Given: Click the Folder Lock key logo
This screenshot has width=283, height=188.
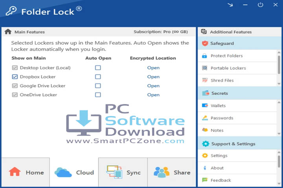Looking at the screenshot, I should pyautogui.click(x=11, y=11).
